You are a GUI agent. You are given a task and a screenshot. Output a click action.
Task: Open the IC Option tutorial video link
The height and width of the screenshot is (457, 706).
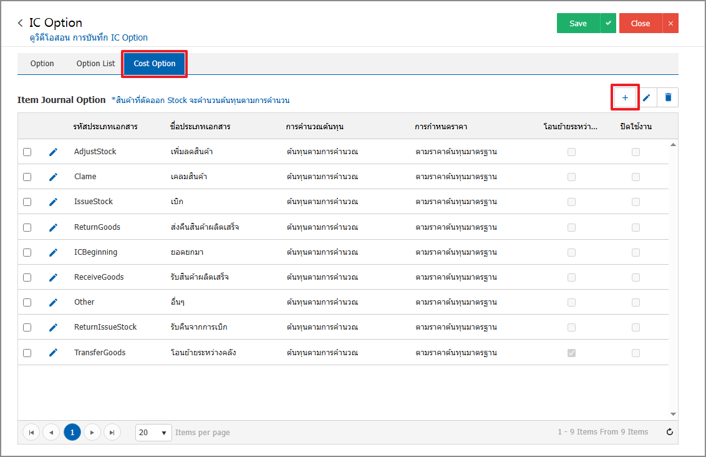89,37
